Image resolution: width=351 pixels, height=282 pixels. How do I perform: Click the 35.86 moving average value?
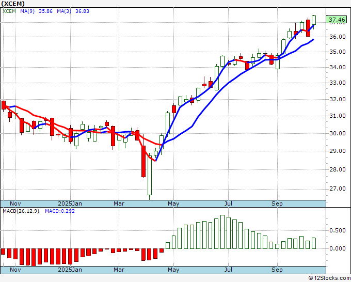tap(45, 11)
